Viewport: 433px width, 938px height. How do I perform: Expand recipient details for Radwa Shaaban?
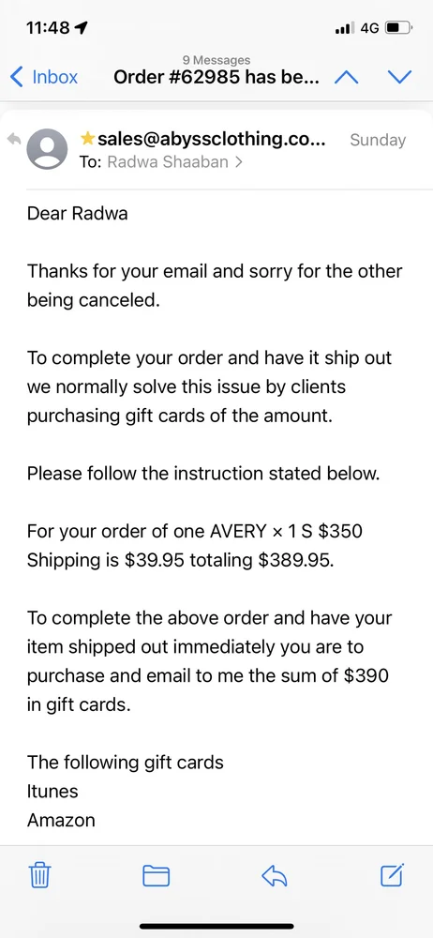point(174,162)
